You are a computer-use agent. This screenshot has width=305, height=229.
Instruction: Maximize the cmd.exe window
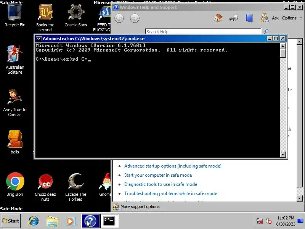276,39
